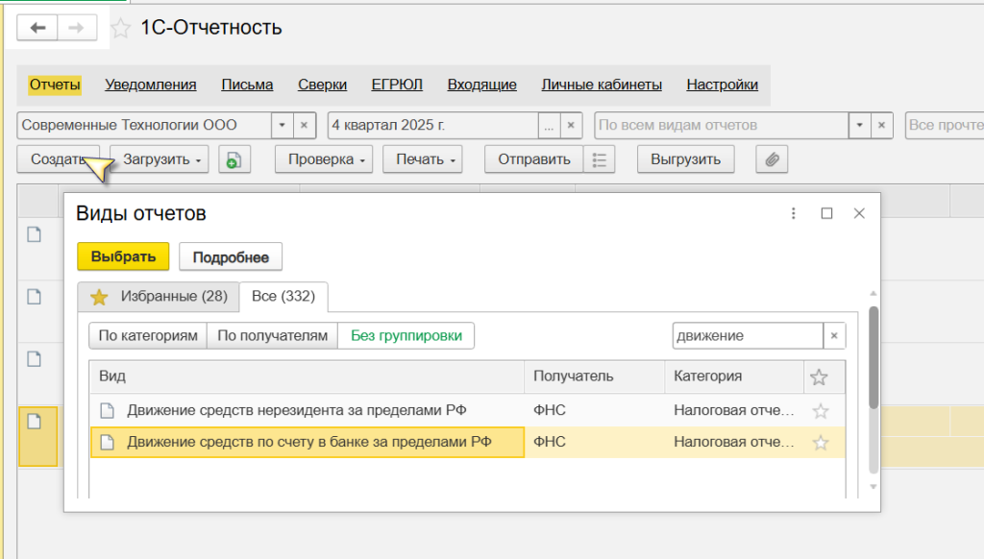Screen dimensions: 984x559
Task: Switch to По категориям grouping
Action: tap(148, 335)
